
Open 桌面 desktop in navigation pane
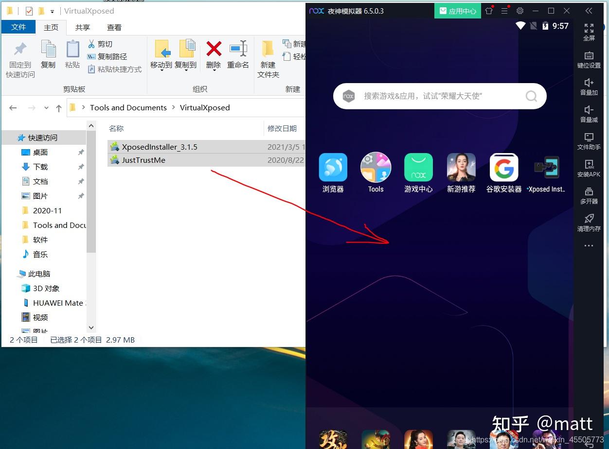(40, 152)
